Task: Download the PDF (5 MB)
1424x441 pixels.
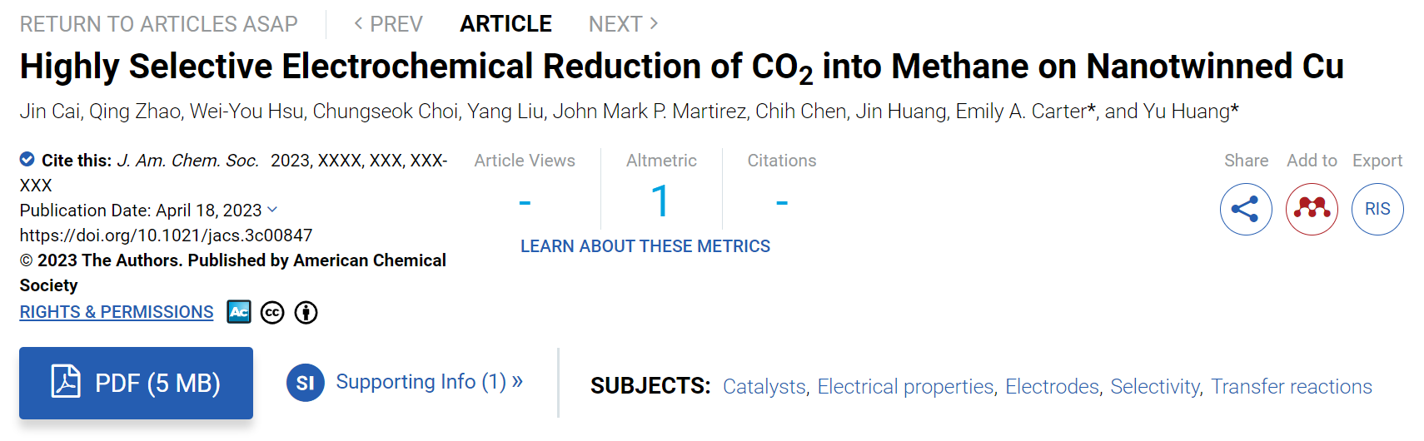Action: coord(136,383)
